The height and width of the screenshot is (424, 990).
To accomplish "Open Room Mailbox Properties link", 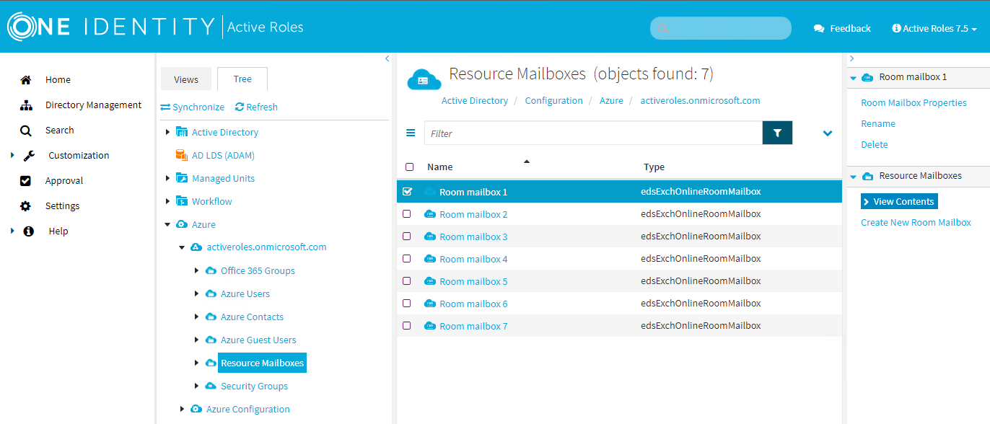I will (x=914, y=102).
